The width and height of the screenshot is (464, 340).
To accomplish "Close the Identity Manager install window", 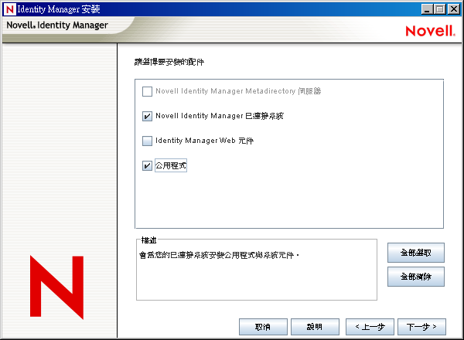I will [454, 9].
